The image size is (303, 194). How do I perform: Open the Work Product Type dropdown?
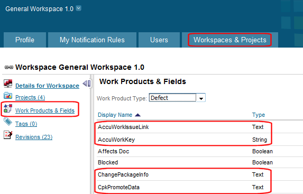coord(177,98)
